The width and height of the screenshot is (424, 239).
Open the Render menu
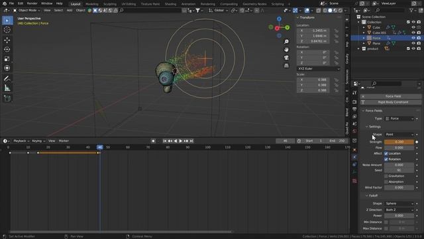tap(32, 3)
